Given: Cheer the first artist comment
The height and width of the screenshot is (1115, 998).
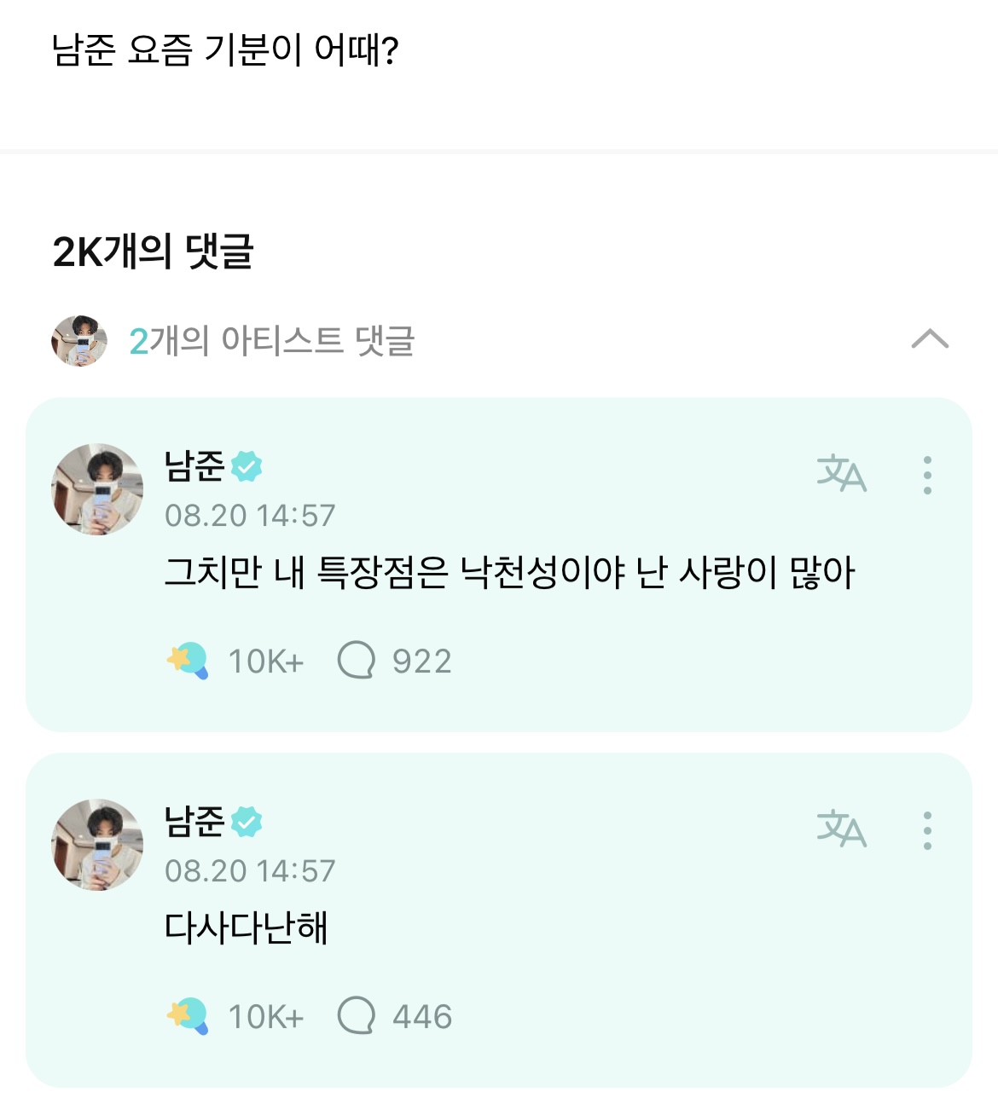Looking at the screenshot, I should pyautogui.click(x=188, y=661).
